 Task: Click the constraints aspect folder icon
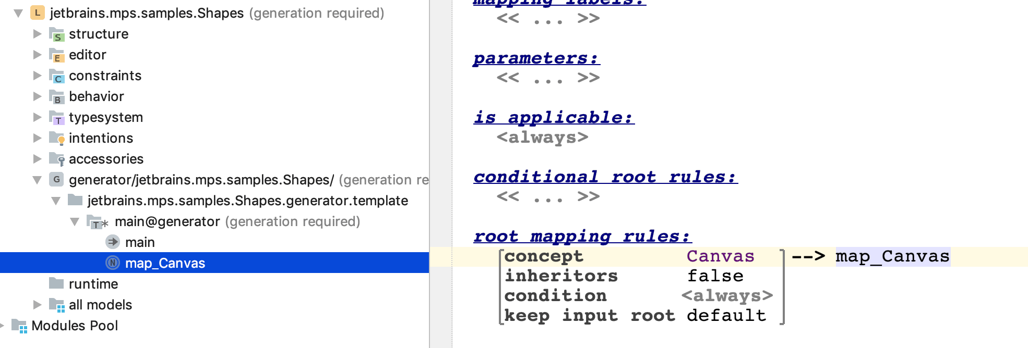[56, 76]
